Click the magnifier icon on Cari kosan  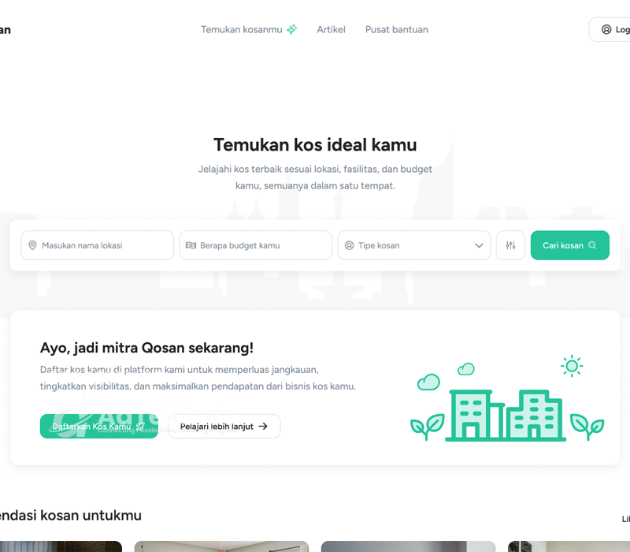[x=592, y=245]
